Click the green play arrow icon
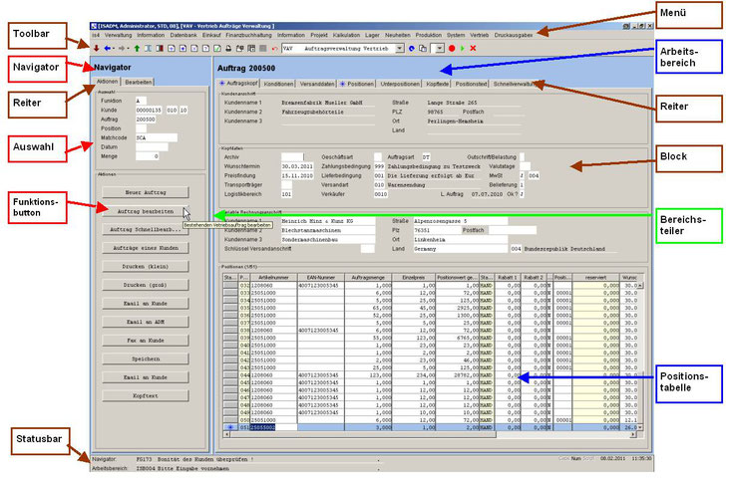Screen dimensions: 729x478 pos(462,47)
